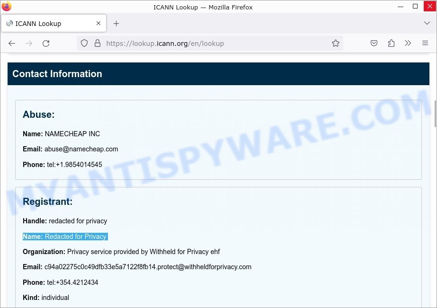The width and height of the screenshot is (437, 308).
Task: Click the page vertical scrollbar thumb
Action: (435, 114)
